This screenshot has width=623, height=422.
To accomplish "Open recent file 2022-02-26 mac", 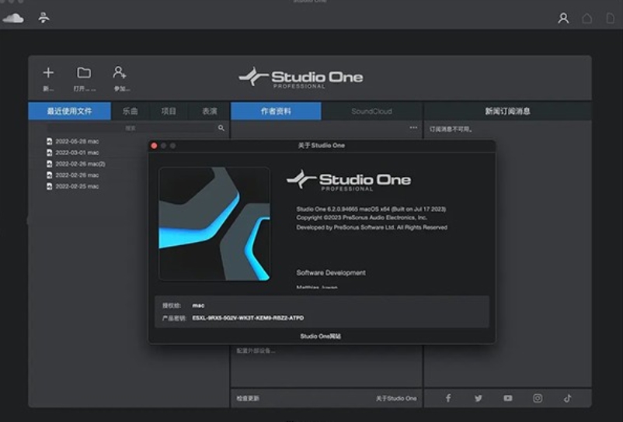I will click(77, 175).
